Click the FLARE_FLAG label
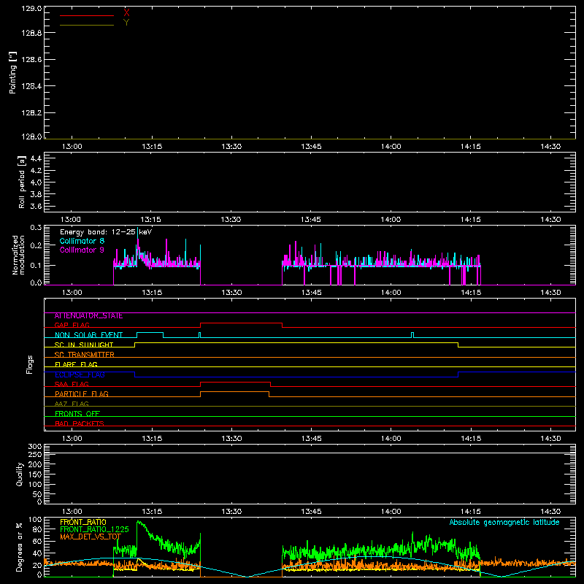The height and width of the screenshot is (584, 584). tap(76, 364)
